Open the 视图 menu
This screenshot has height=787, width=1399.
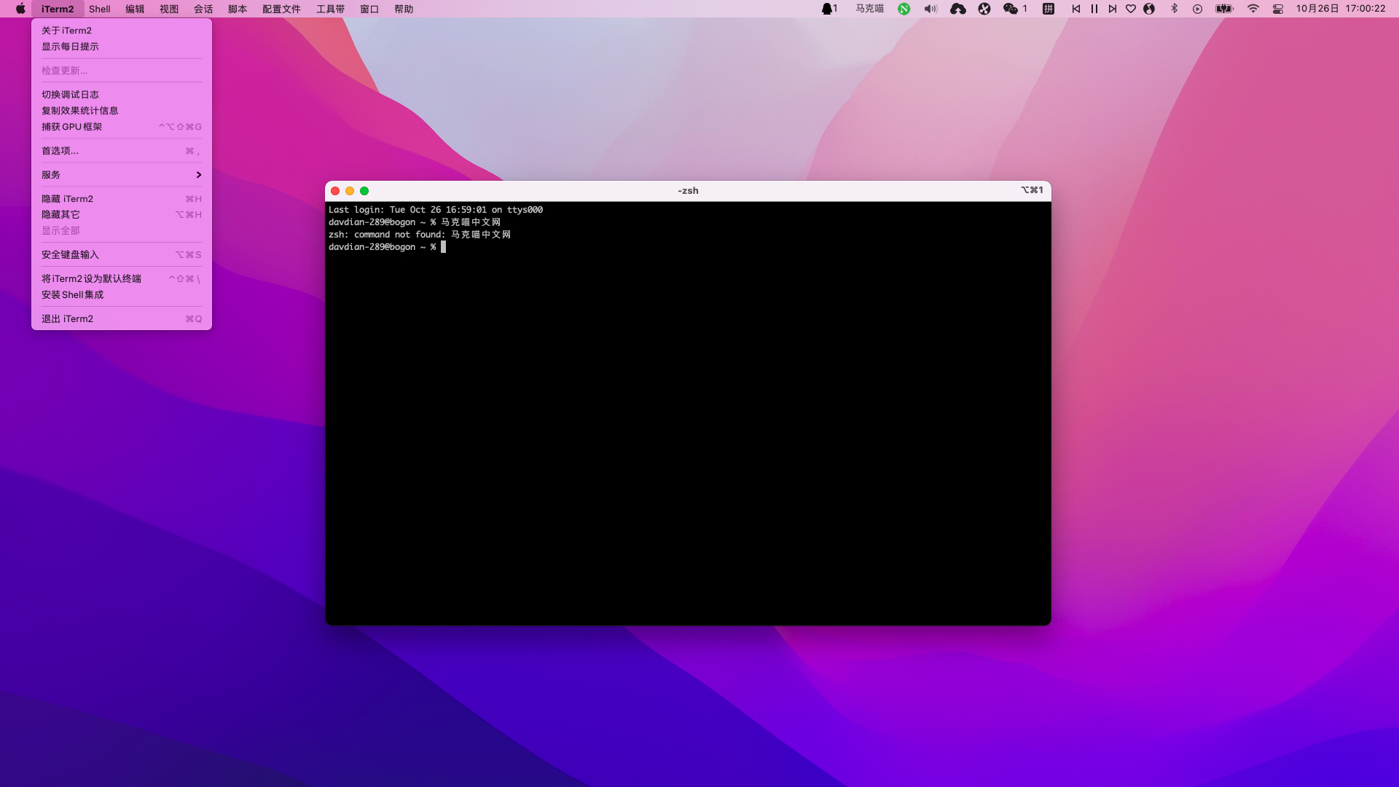tap(169, 9)
